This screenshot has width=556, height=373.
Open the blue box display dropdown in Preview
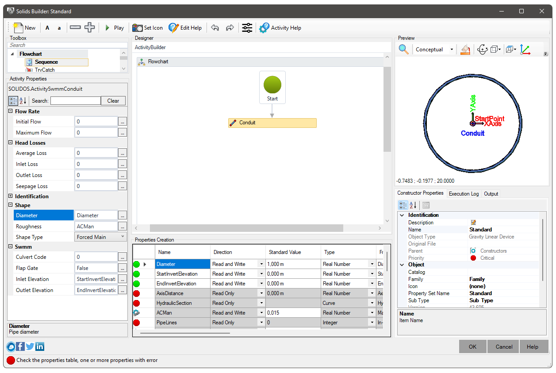[x=511, y=50]
